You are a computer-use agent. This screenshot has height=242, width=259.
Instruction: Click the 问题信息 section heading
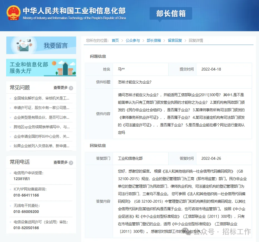point(98,56)
